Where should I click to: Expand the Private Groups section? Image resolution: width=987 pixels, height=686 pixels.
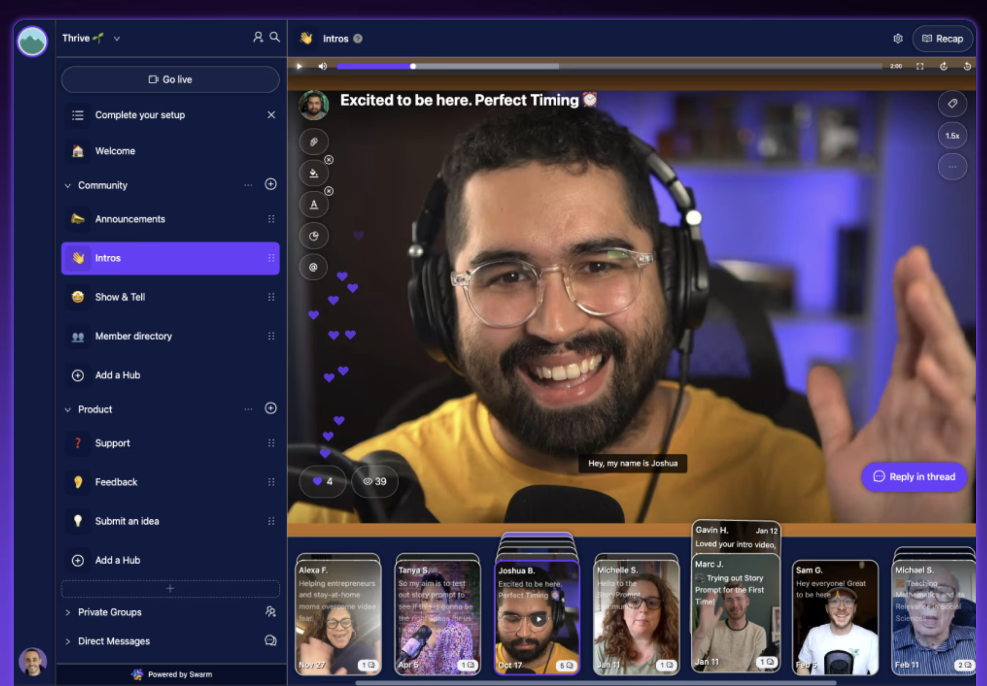68,612
